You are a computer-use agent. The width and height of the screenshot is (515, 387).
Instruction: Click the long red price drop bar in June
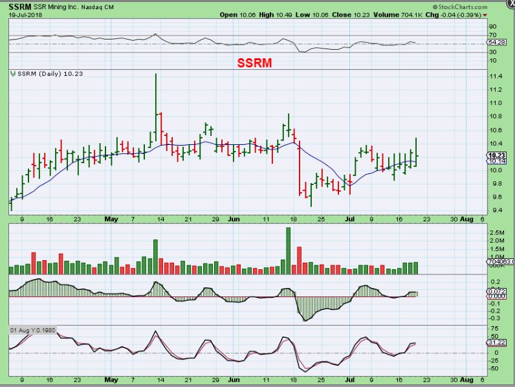pos(300,168)
